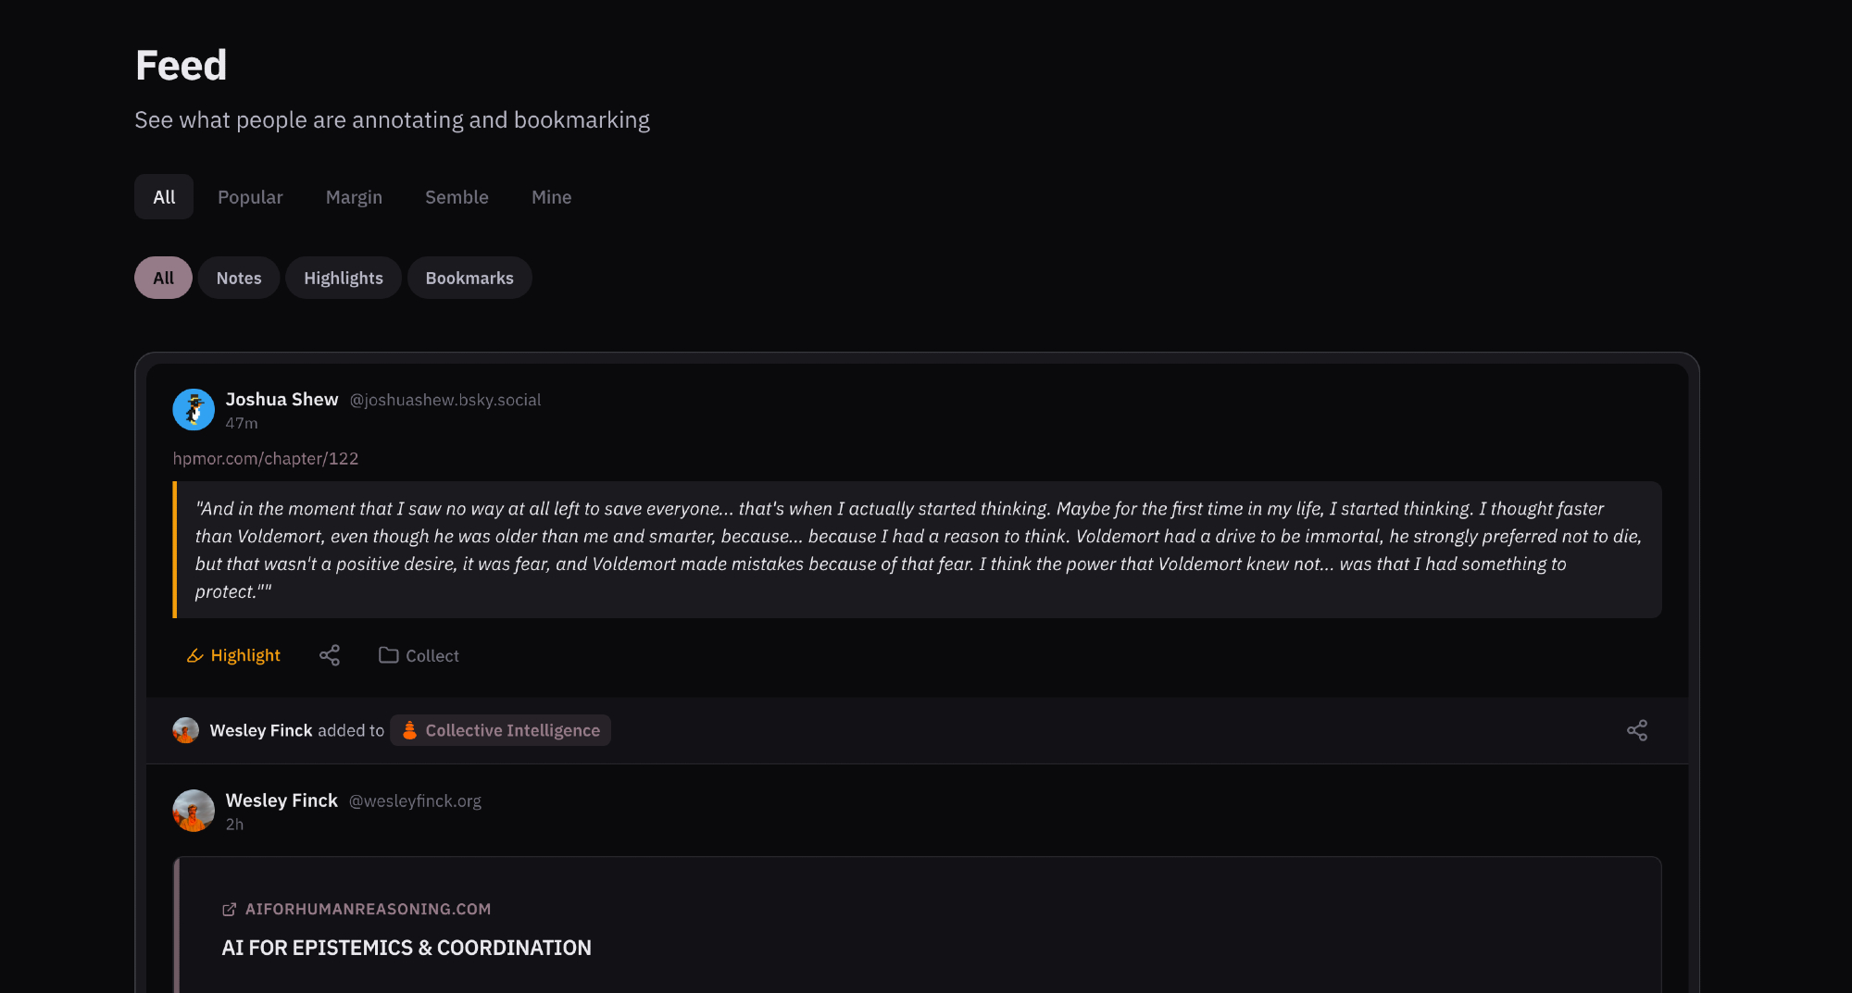Screen dimensions: 1852x993
Task: Share Joshua Shew's highlighted quote
Action: [x=330, y=655]
